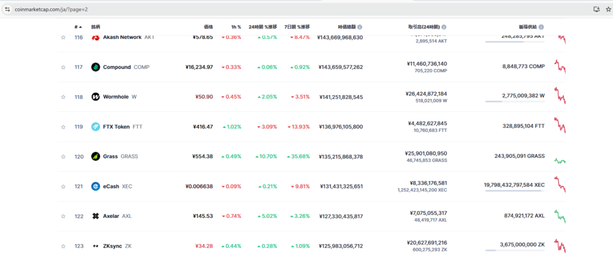
Task: Star Compound to add to watchlist
Action: (63, 67)
